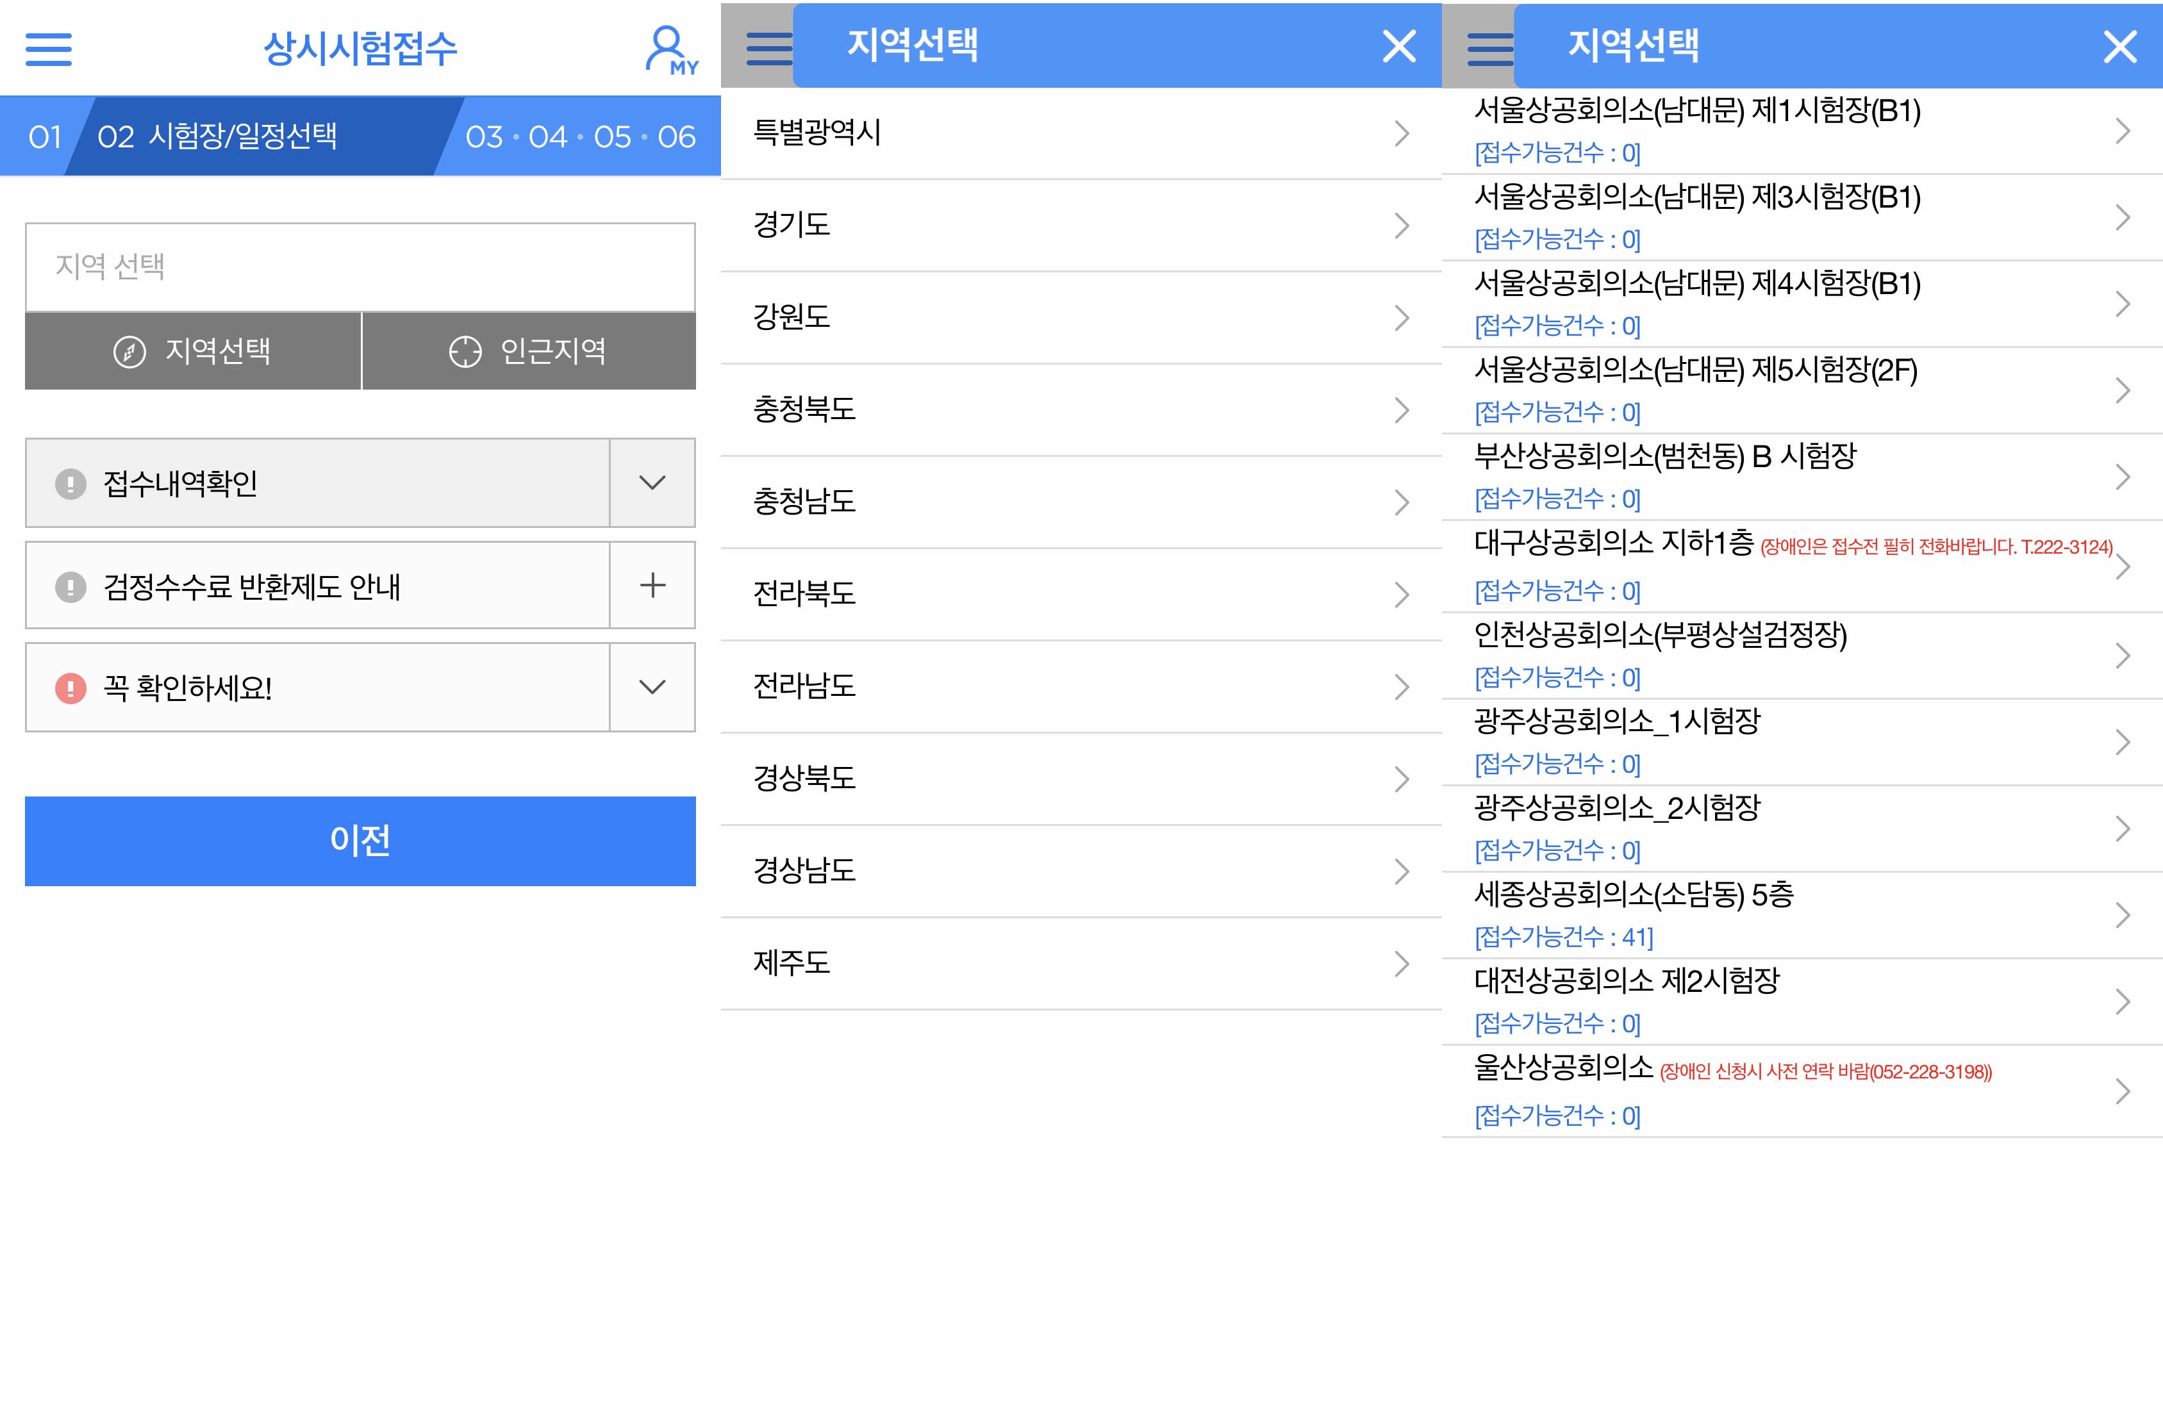Close the 지역선택 test center list panel
2163x1411 pixels.
2119,45
